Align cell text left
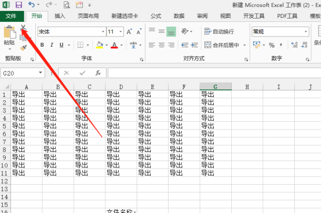This screenshot has height=213, width=321. click(152, 45)
